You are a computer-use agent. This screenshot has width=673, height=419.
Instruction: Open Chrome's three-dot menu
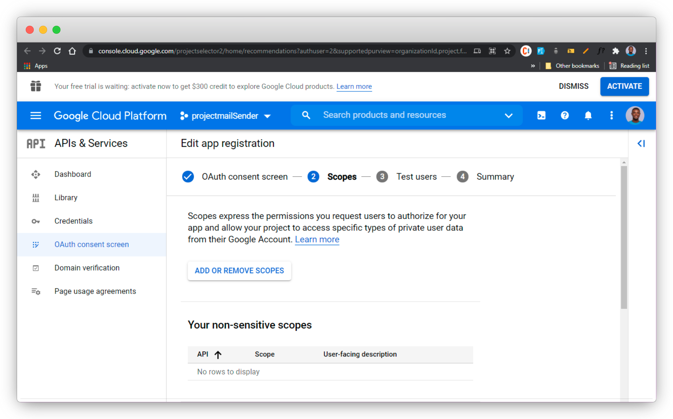coord(646,51)
